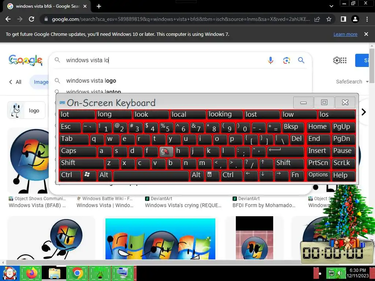Open Chrome's three-dot menu
375x281 pixels.
367,19
